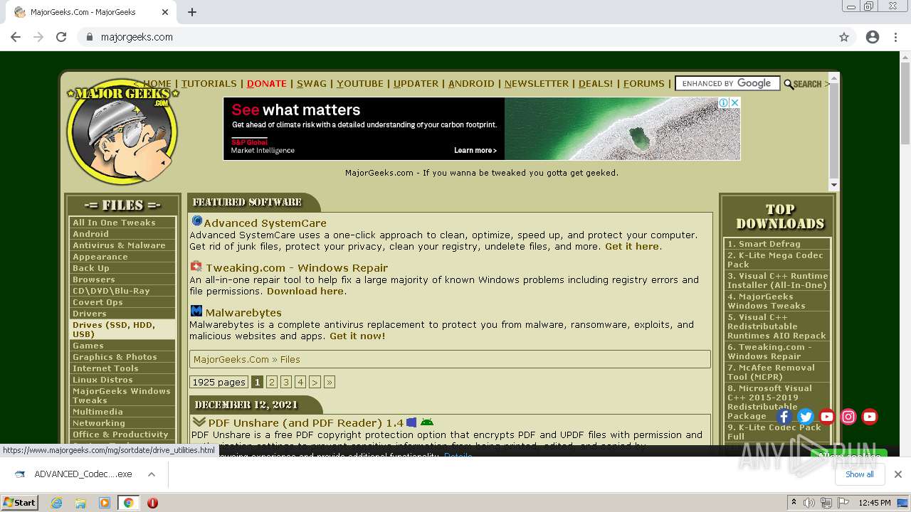Open K-Lite Mega Codec Pack top download
This screenshot has width=911, height=512.
point(777,260)
